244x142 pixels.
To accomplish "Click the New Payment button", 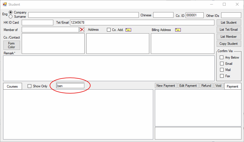I will coord(166,86).
